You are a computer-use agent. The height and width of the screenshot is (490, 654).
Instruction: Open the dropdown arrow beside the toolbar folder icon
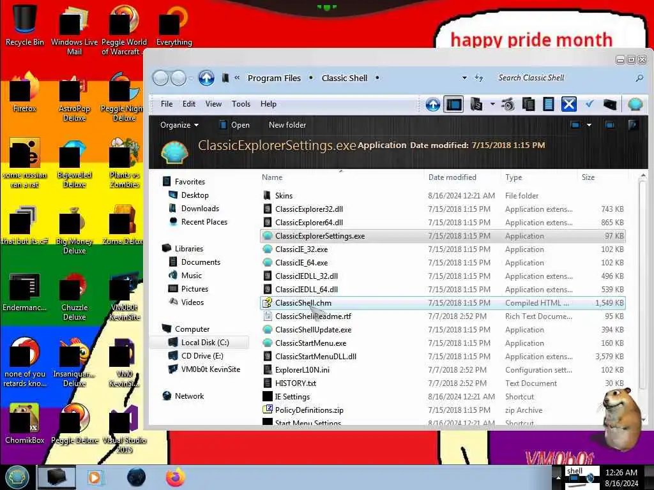(x=492, y=104)
